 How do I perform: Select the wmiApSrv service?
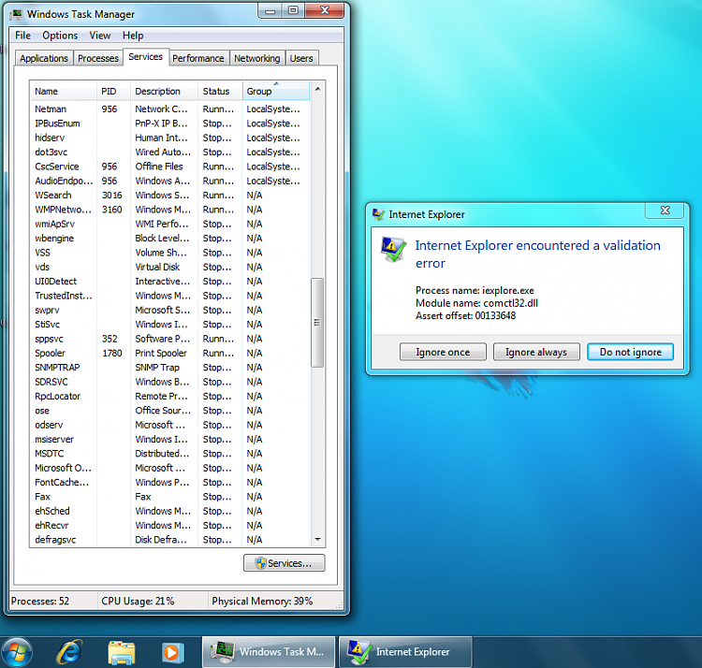click(x=170, y=224)
